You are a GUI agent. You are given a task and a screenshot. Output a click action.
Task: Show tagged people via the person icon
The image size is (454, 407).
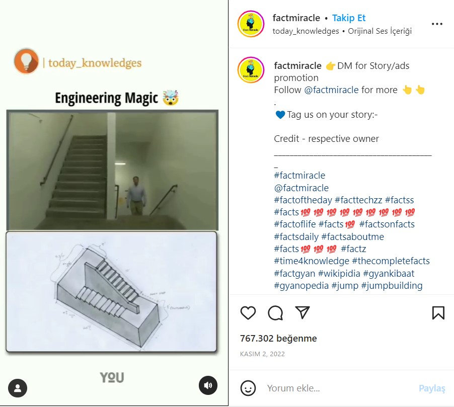point(18,388)
